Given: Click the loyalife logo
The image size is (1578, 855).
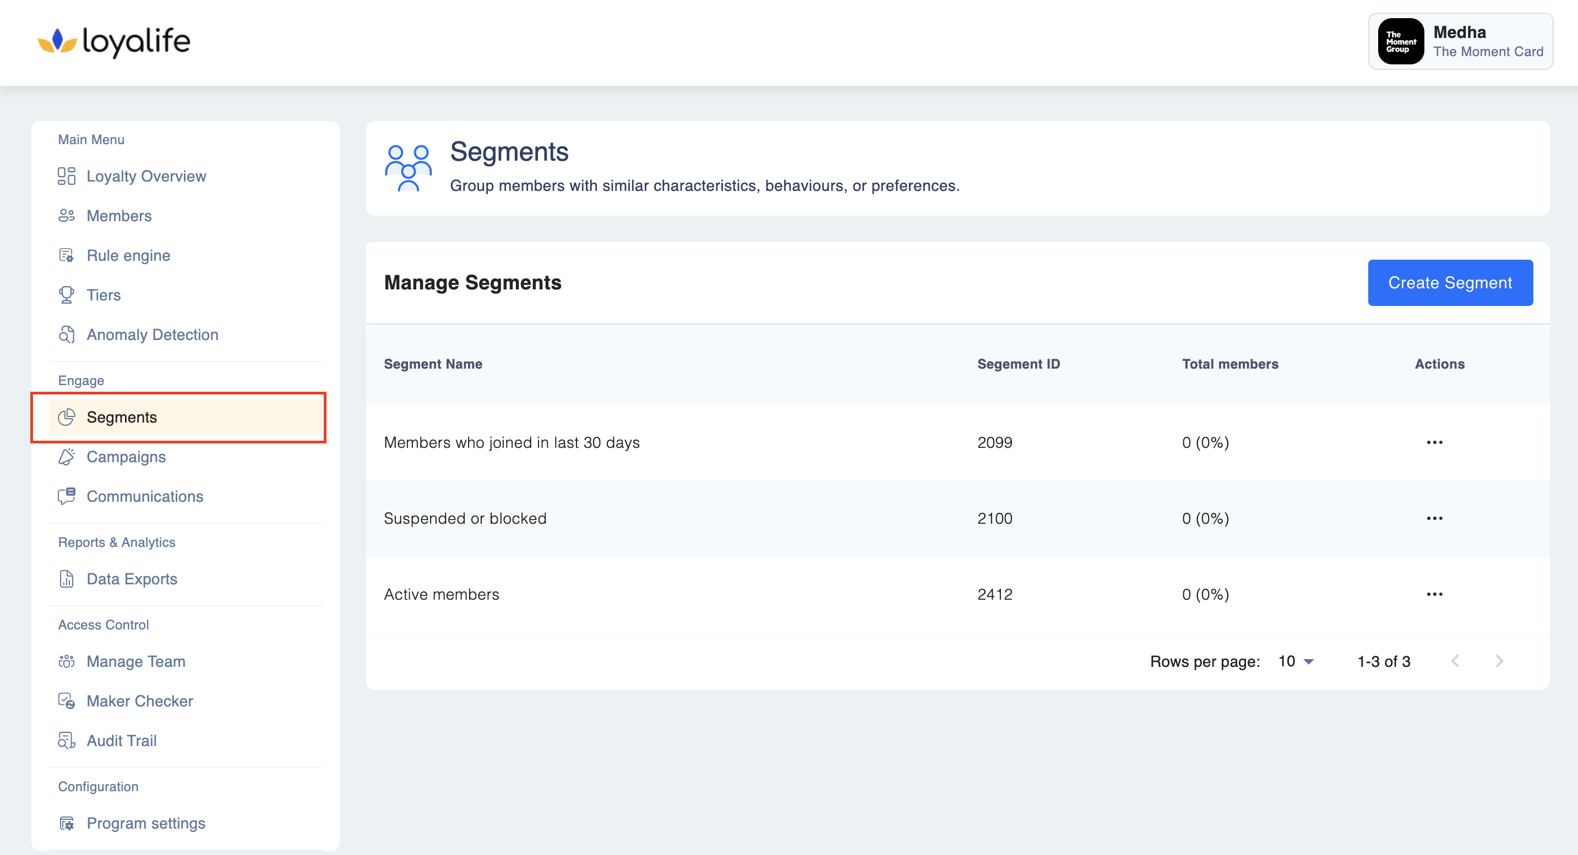Looking at the screenshot, I should [114, 42].
